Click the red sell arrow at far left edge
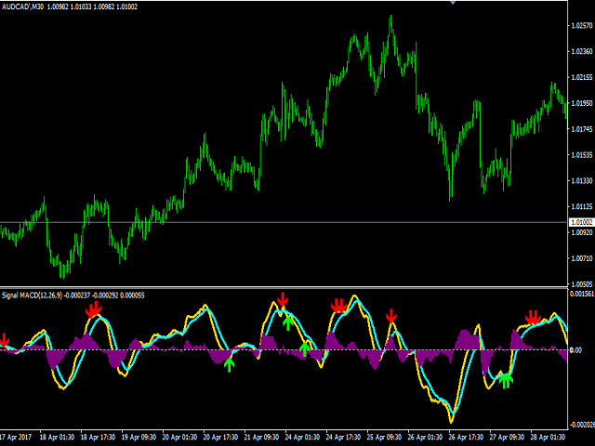The height and width of the screenshot is (446, 595). pyautogui.click(x=4, y=340)
